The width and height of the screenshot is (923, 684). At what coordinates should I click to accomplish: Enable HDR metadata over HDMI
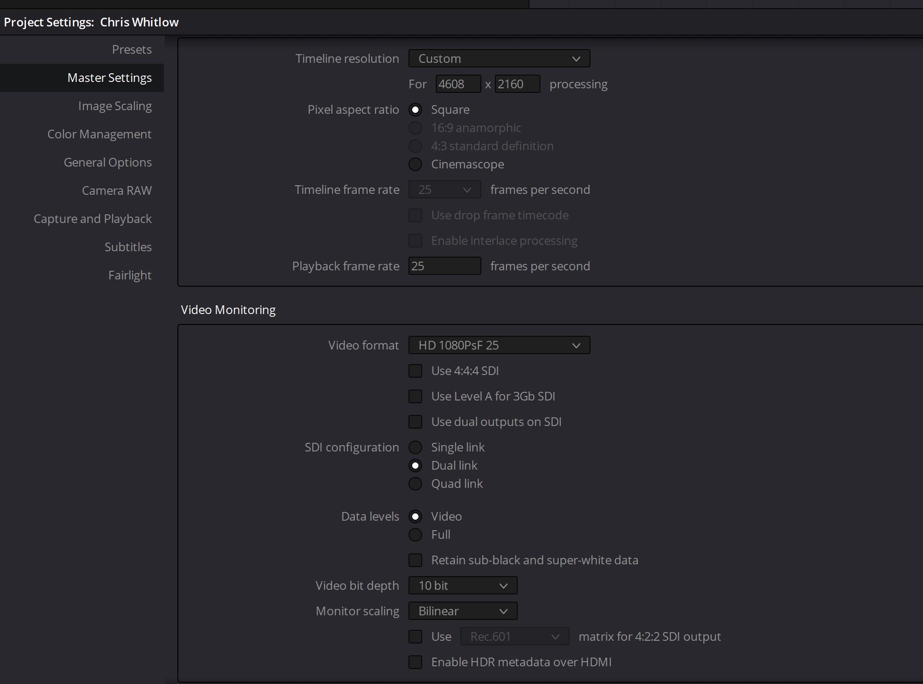coord(415,662)
